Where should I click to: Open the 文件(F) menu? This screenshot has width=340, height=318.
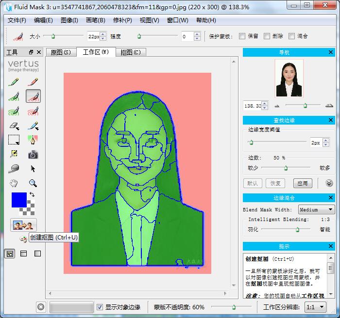(x=17, y=20)
